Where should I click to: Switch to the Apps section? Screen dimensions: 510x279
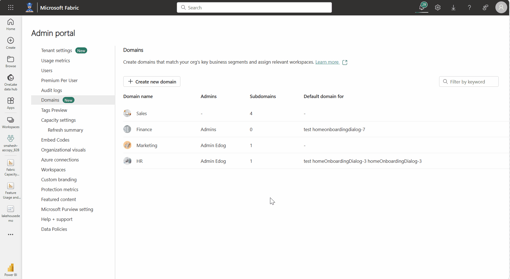(x=10, y=103)
